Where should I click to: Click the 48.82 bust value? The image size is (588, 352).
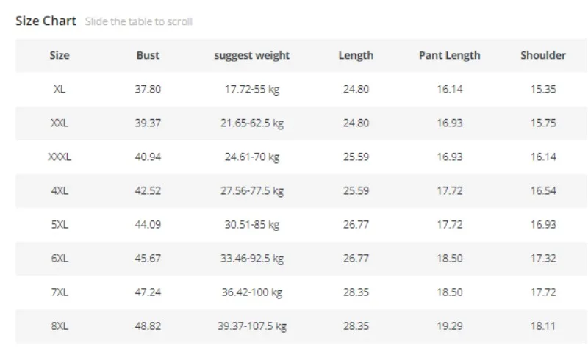pos(148,326)
